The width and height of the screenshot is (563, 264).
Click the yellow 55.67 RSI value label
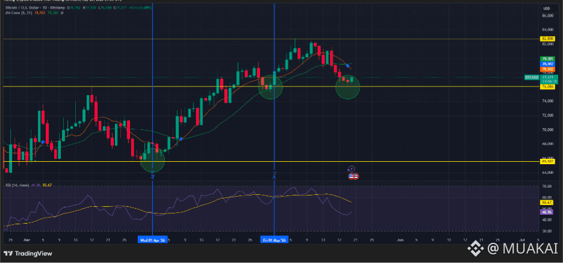[x=547, y=203]
